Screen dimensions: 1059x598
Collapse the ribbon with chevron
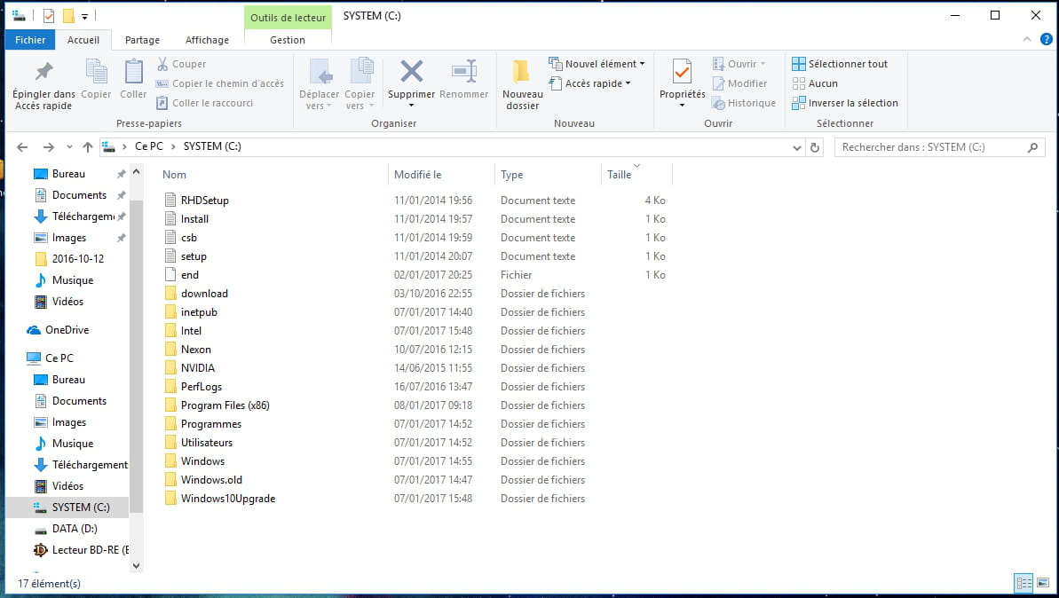point(1026,39)
